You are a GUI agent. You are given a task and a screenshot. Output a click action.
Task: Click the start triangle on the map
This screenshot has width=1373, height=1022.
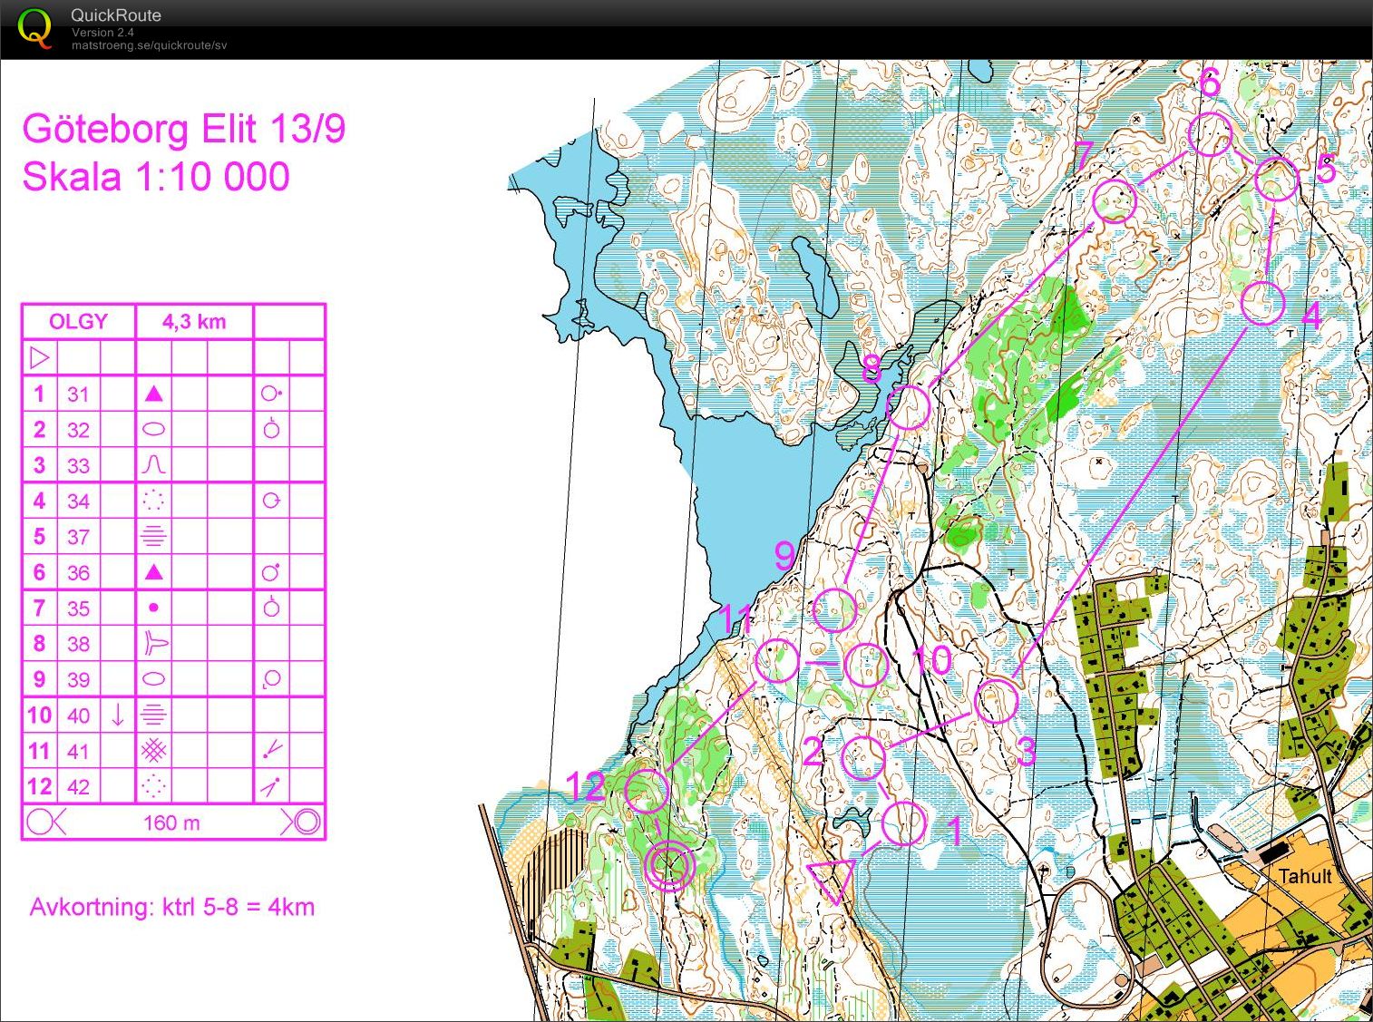tap(832, 881)
